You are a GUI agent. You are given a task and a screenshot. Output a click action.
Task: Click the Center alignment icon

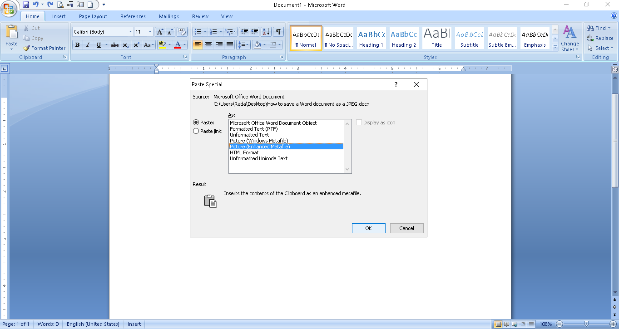pos(208,45)
